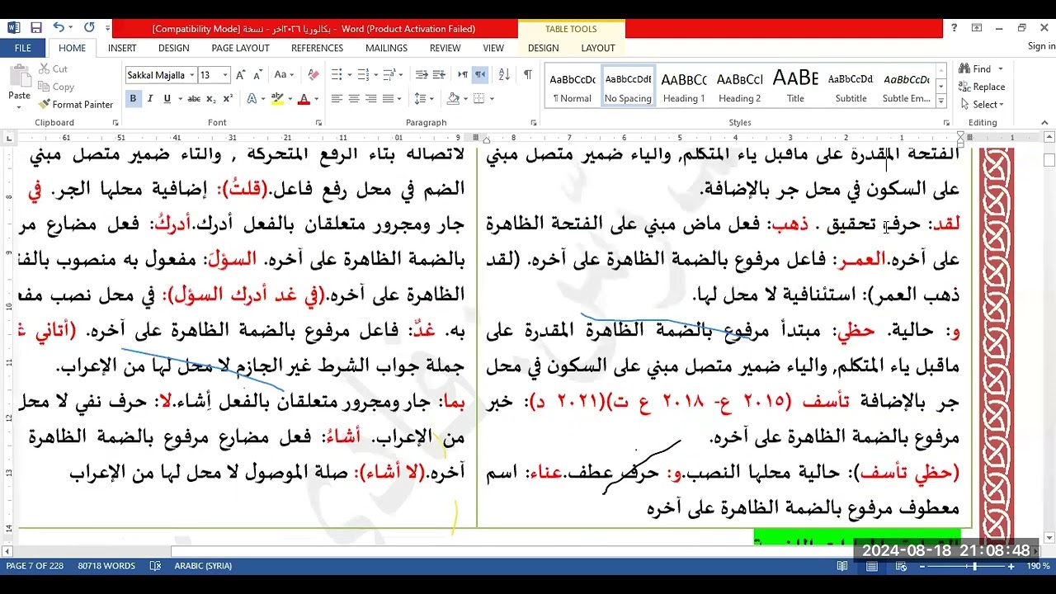
Task: Toggle Underline formatting
Action: coord(167,99)
